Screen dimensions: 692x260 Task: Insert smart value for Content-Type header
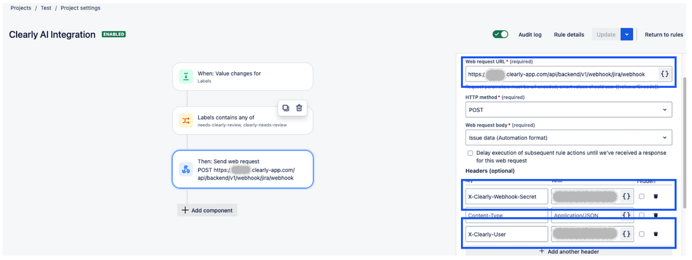[x=626, y=216]
